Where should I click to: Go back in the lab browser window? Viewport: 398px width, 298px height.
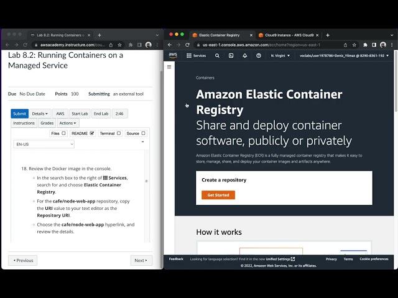click(7, 45)
